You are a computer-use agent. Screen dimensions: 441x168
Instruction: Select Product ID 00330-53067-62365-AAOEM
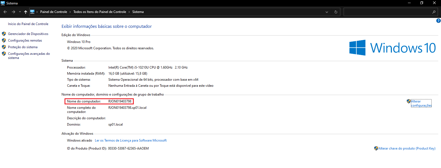[x=128, y=148]
